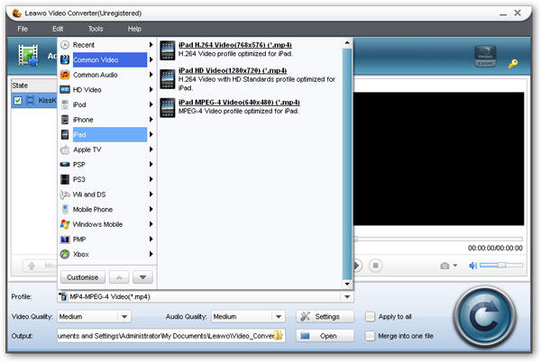Click the iPad device icon in list
This screenshot has height=362, width=541.
coord(65,135)
